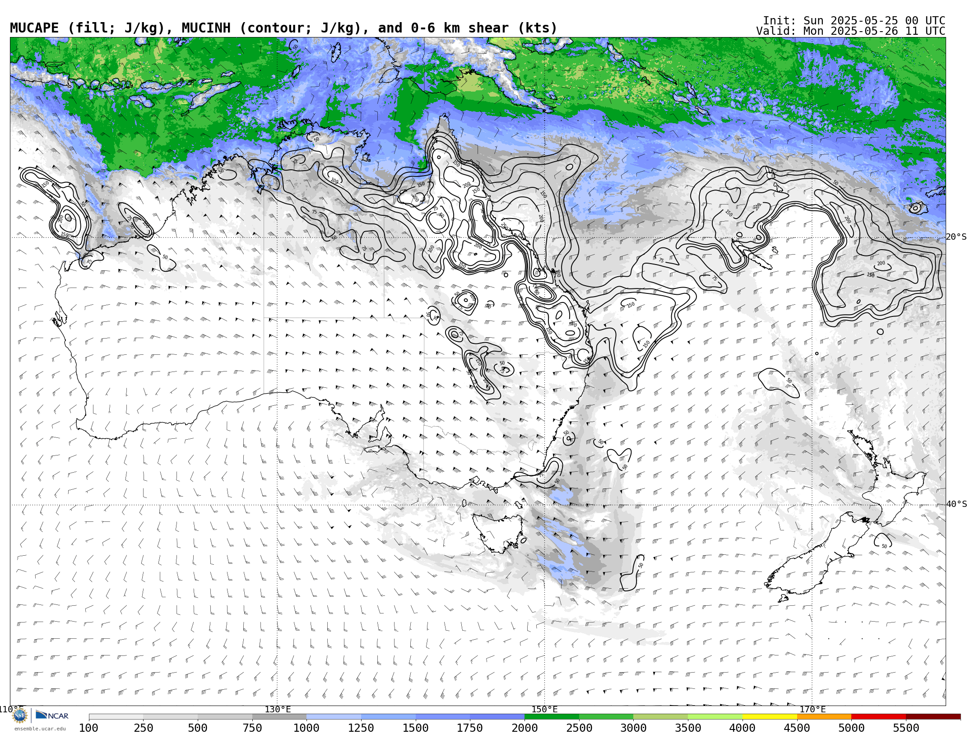Click the 4000 colorbar tick label
This screenshot has height=734, width=975.
743,728
